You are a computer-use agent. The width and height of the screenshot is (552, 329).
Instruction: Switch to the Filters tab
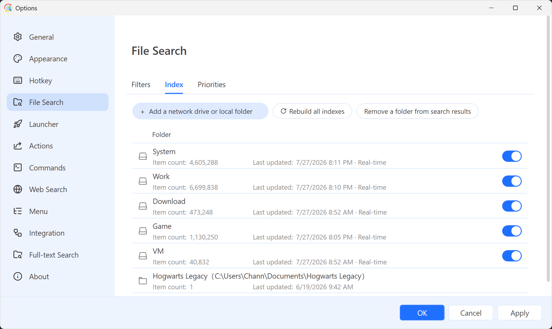[x=141, y=85]
